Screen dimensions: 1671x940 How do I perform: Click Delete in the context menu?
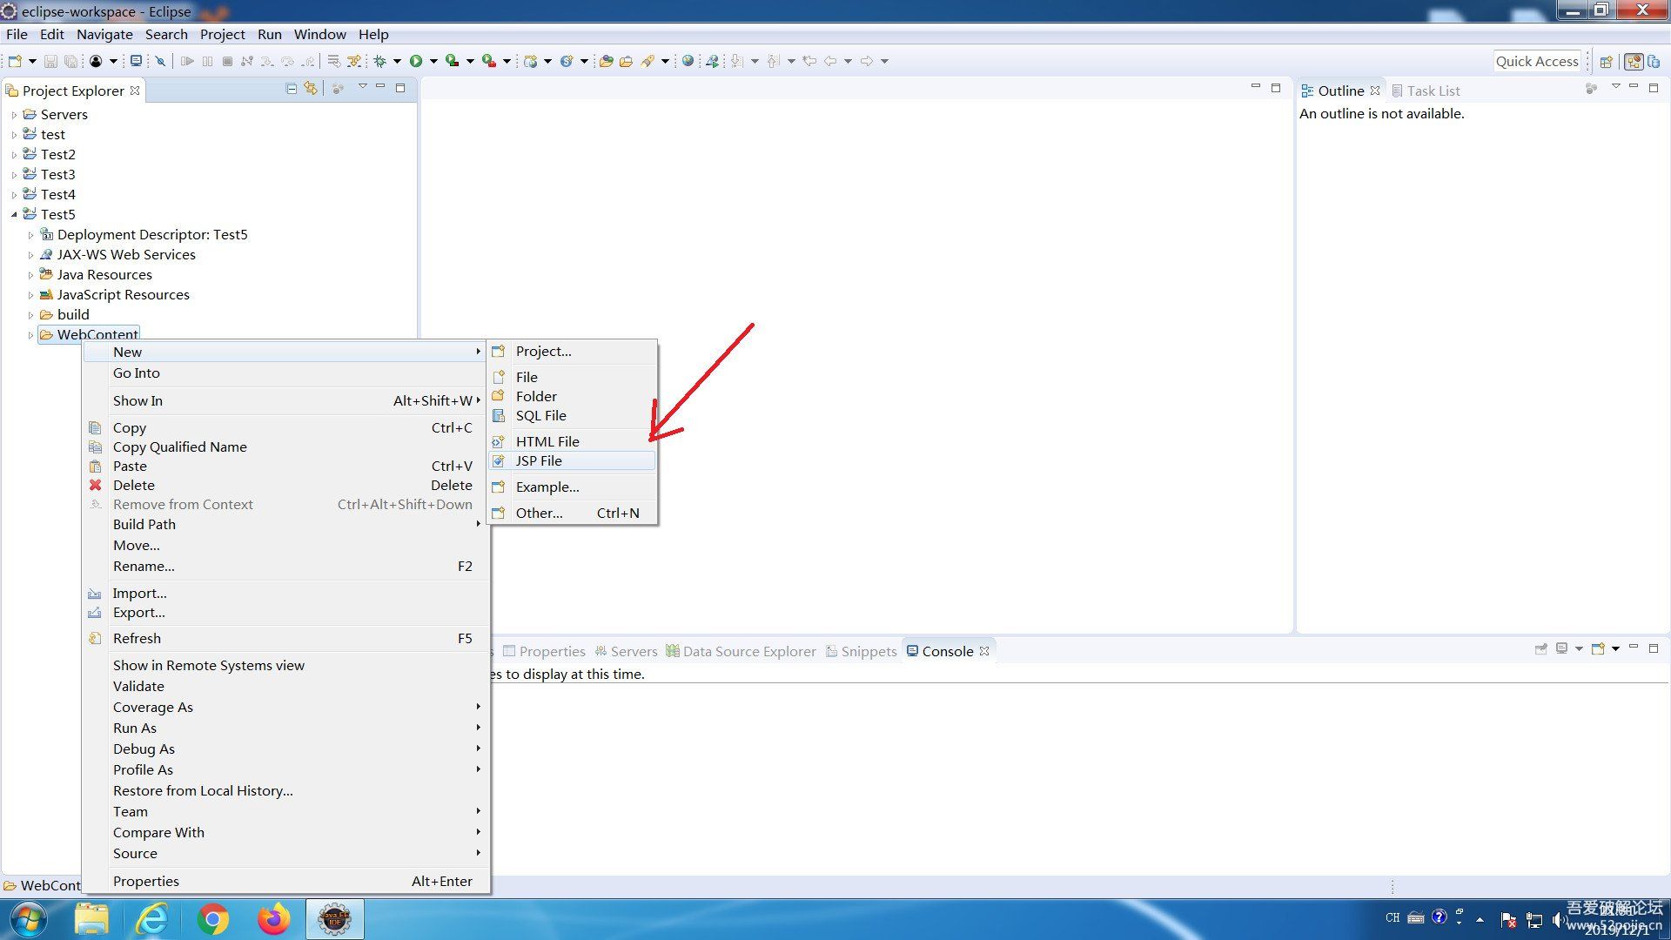(x=285, y=486)
